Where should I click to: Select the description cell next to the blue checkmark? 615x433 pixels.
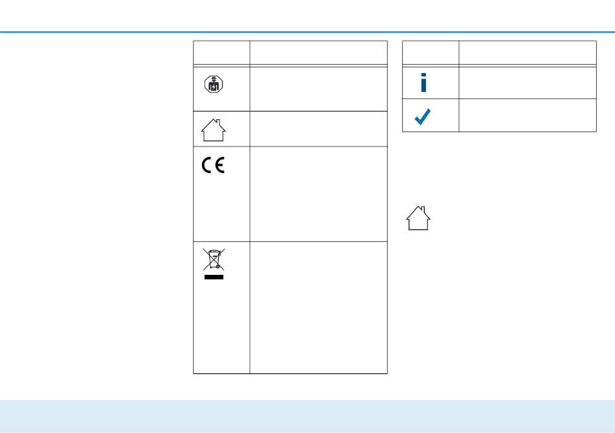pos(528,115)
